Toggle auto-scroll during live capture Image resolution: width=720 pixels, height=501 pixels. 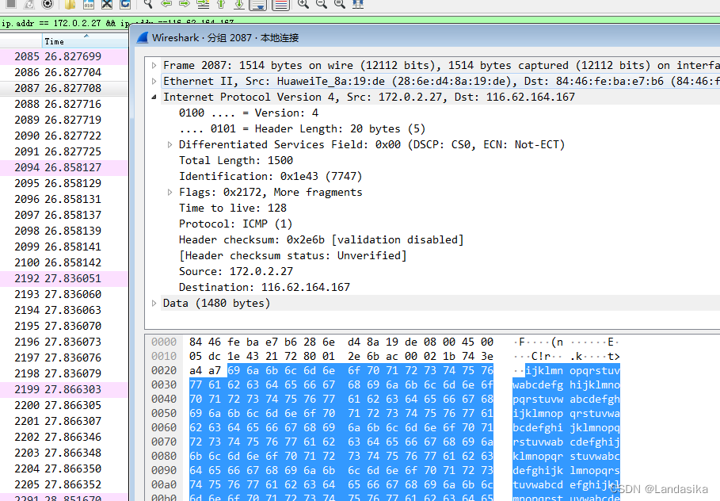[258, 5]
